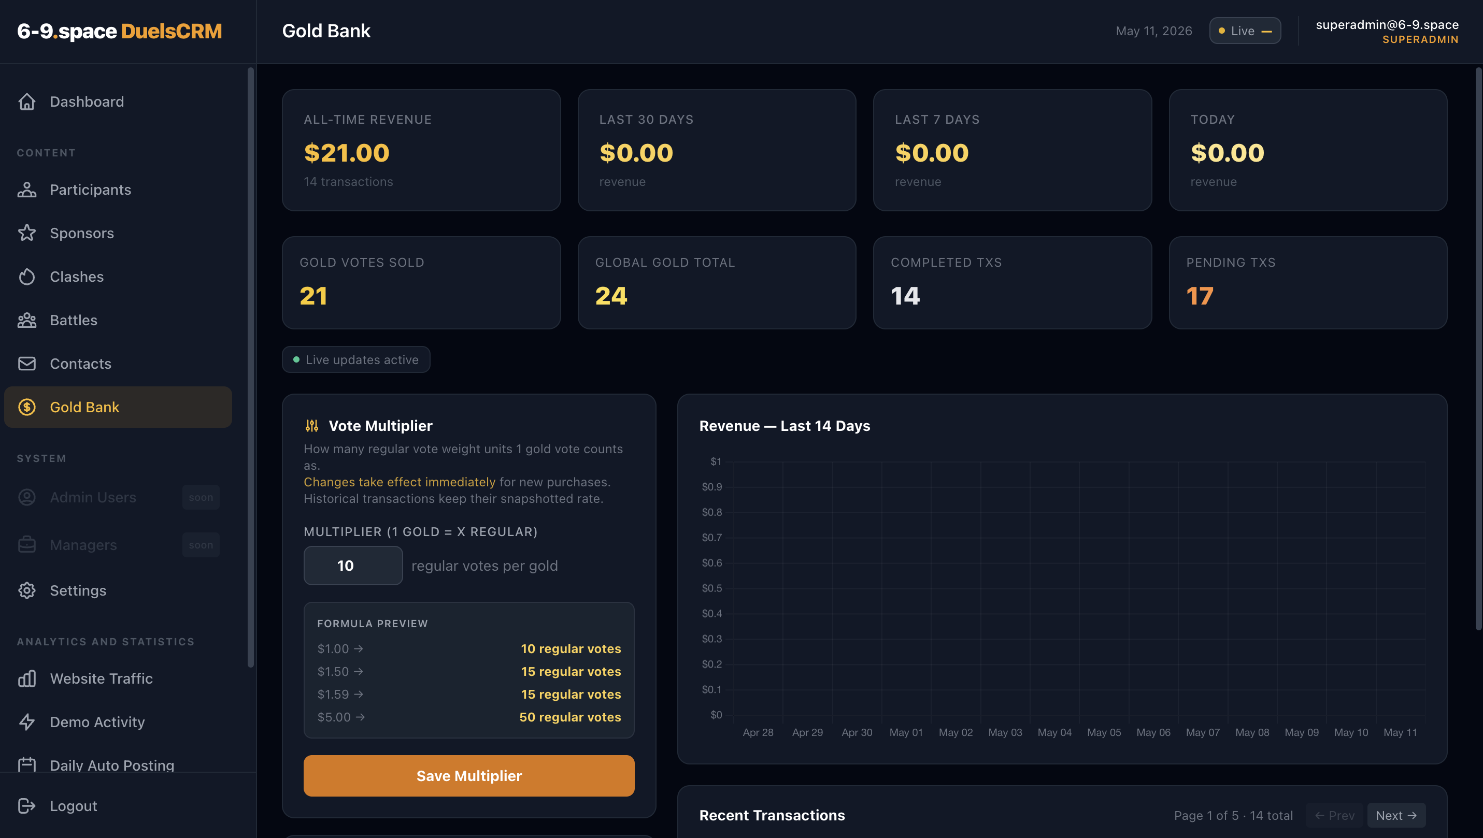Click the Revenue — Last 14 Days heading

click(x=785, y=426)
